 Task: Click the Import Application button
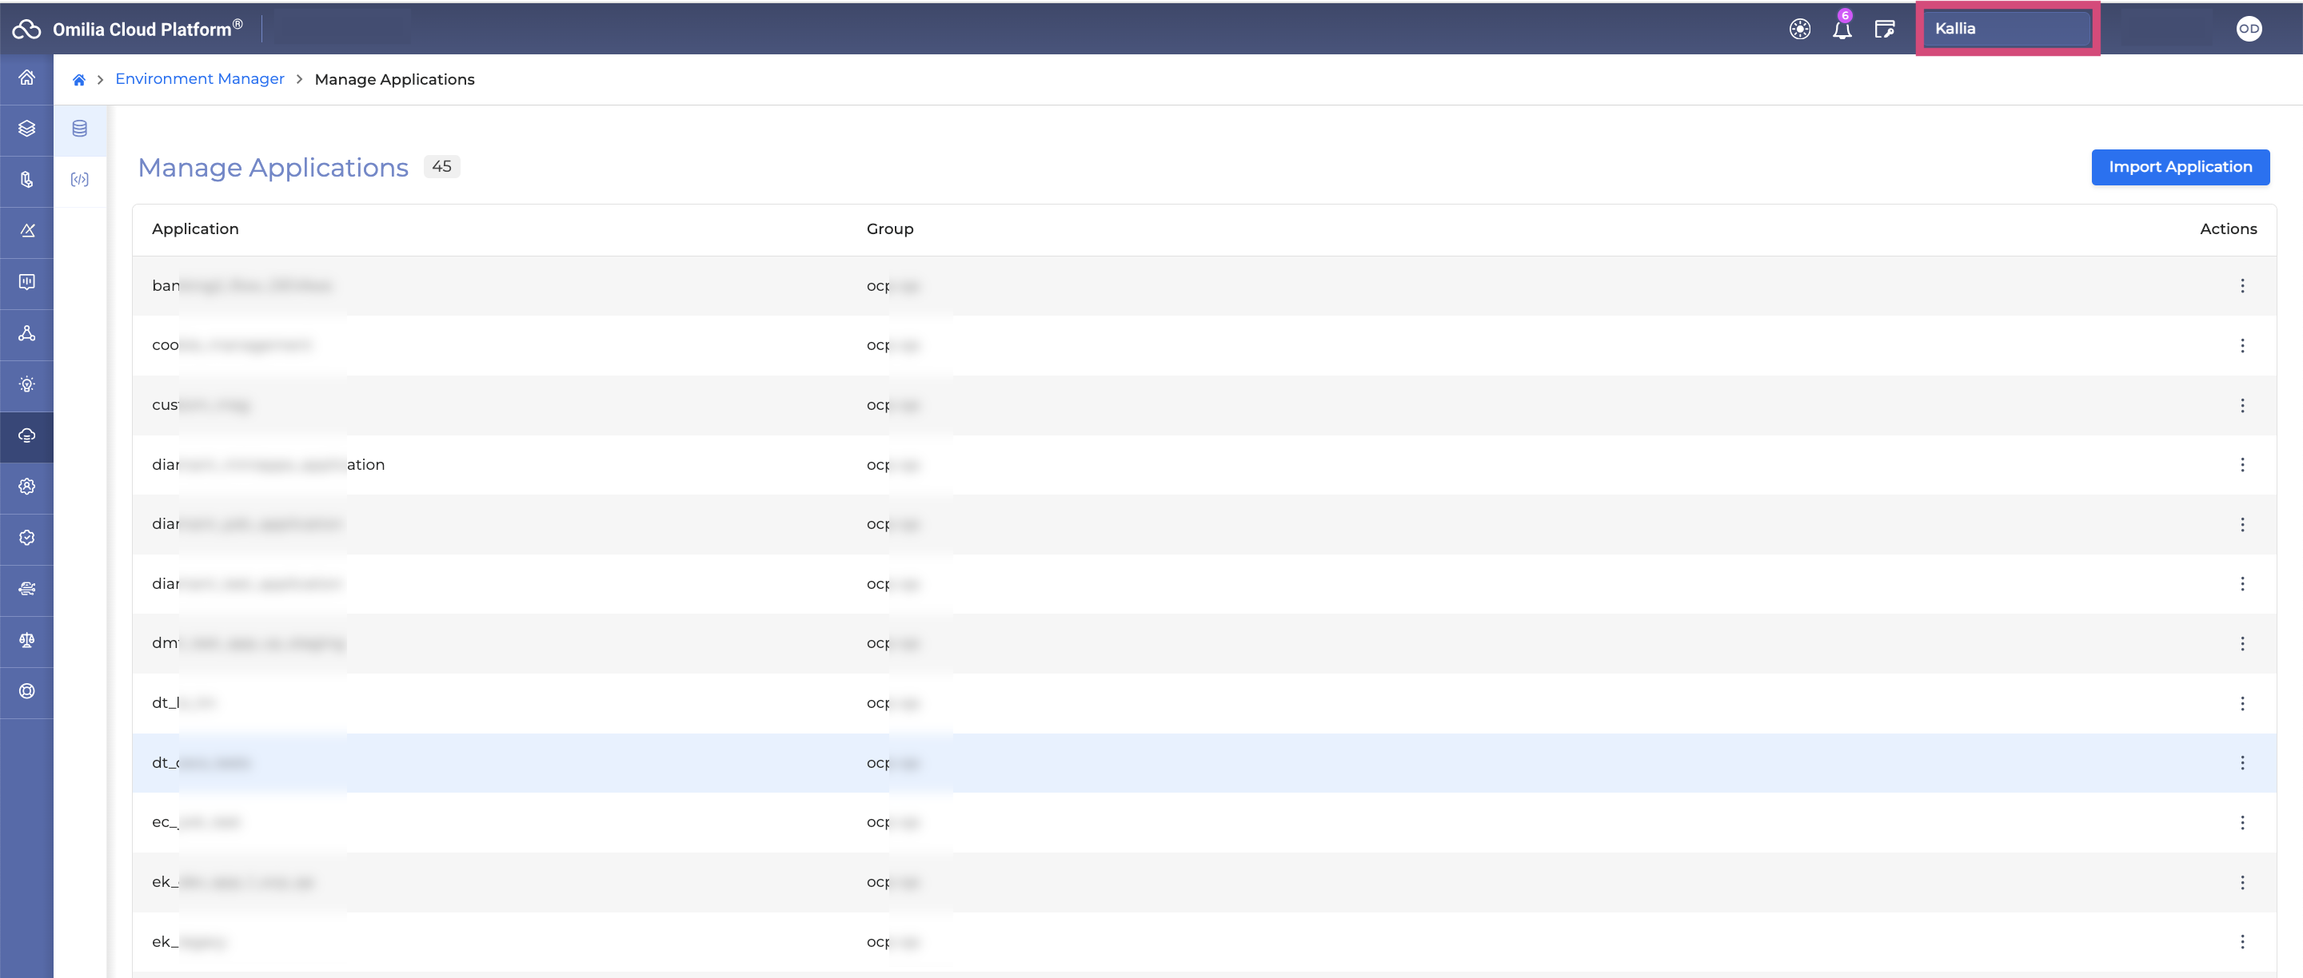pos(2180,166)
